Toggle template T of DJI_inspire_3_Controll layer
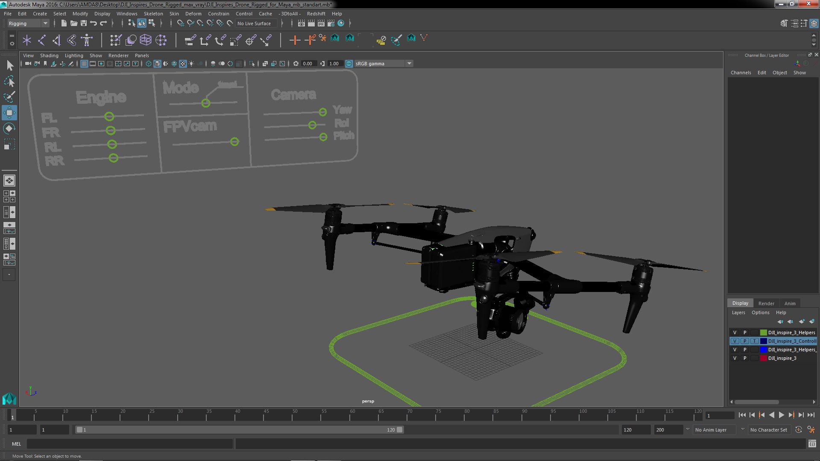Viewport: 820px width, 461px height. click(755, 341)
